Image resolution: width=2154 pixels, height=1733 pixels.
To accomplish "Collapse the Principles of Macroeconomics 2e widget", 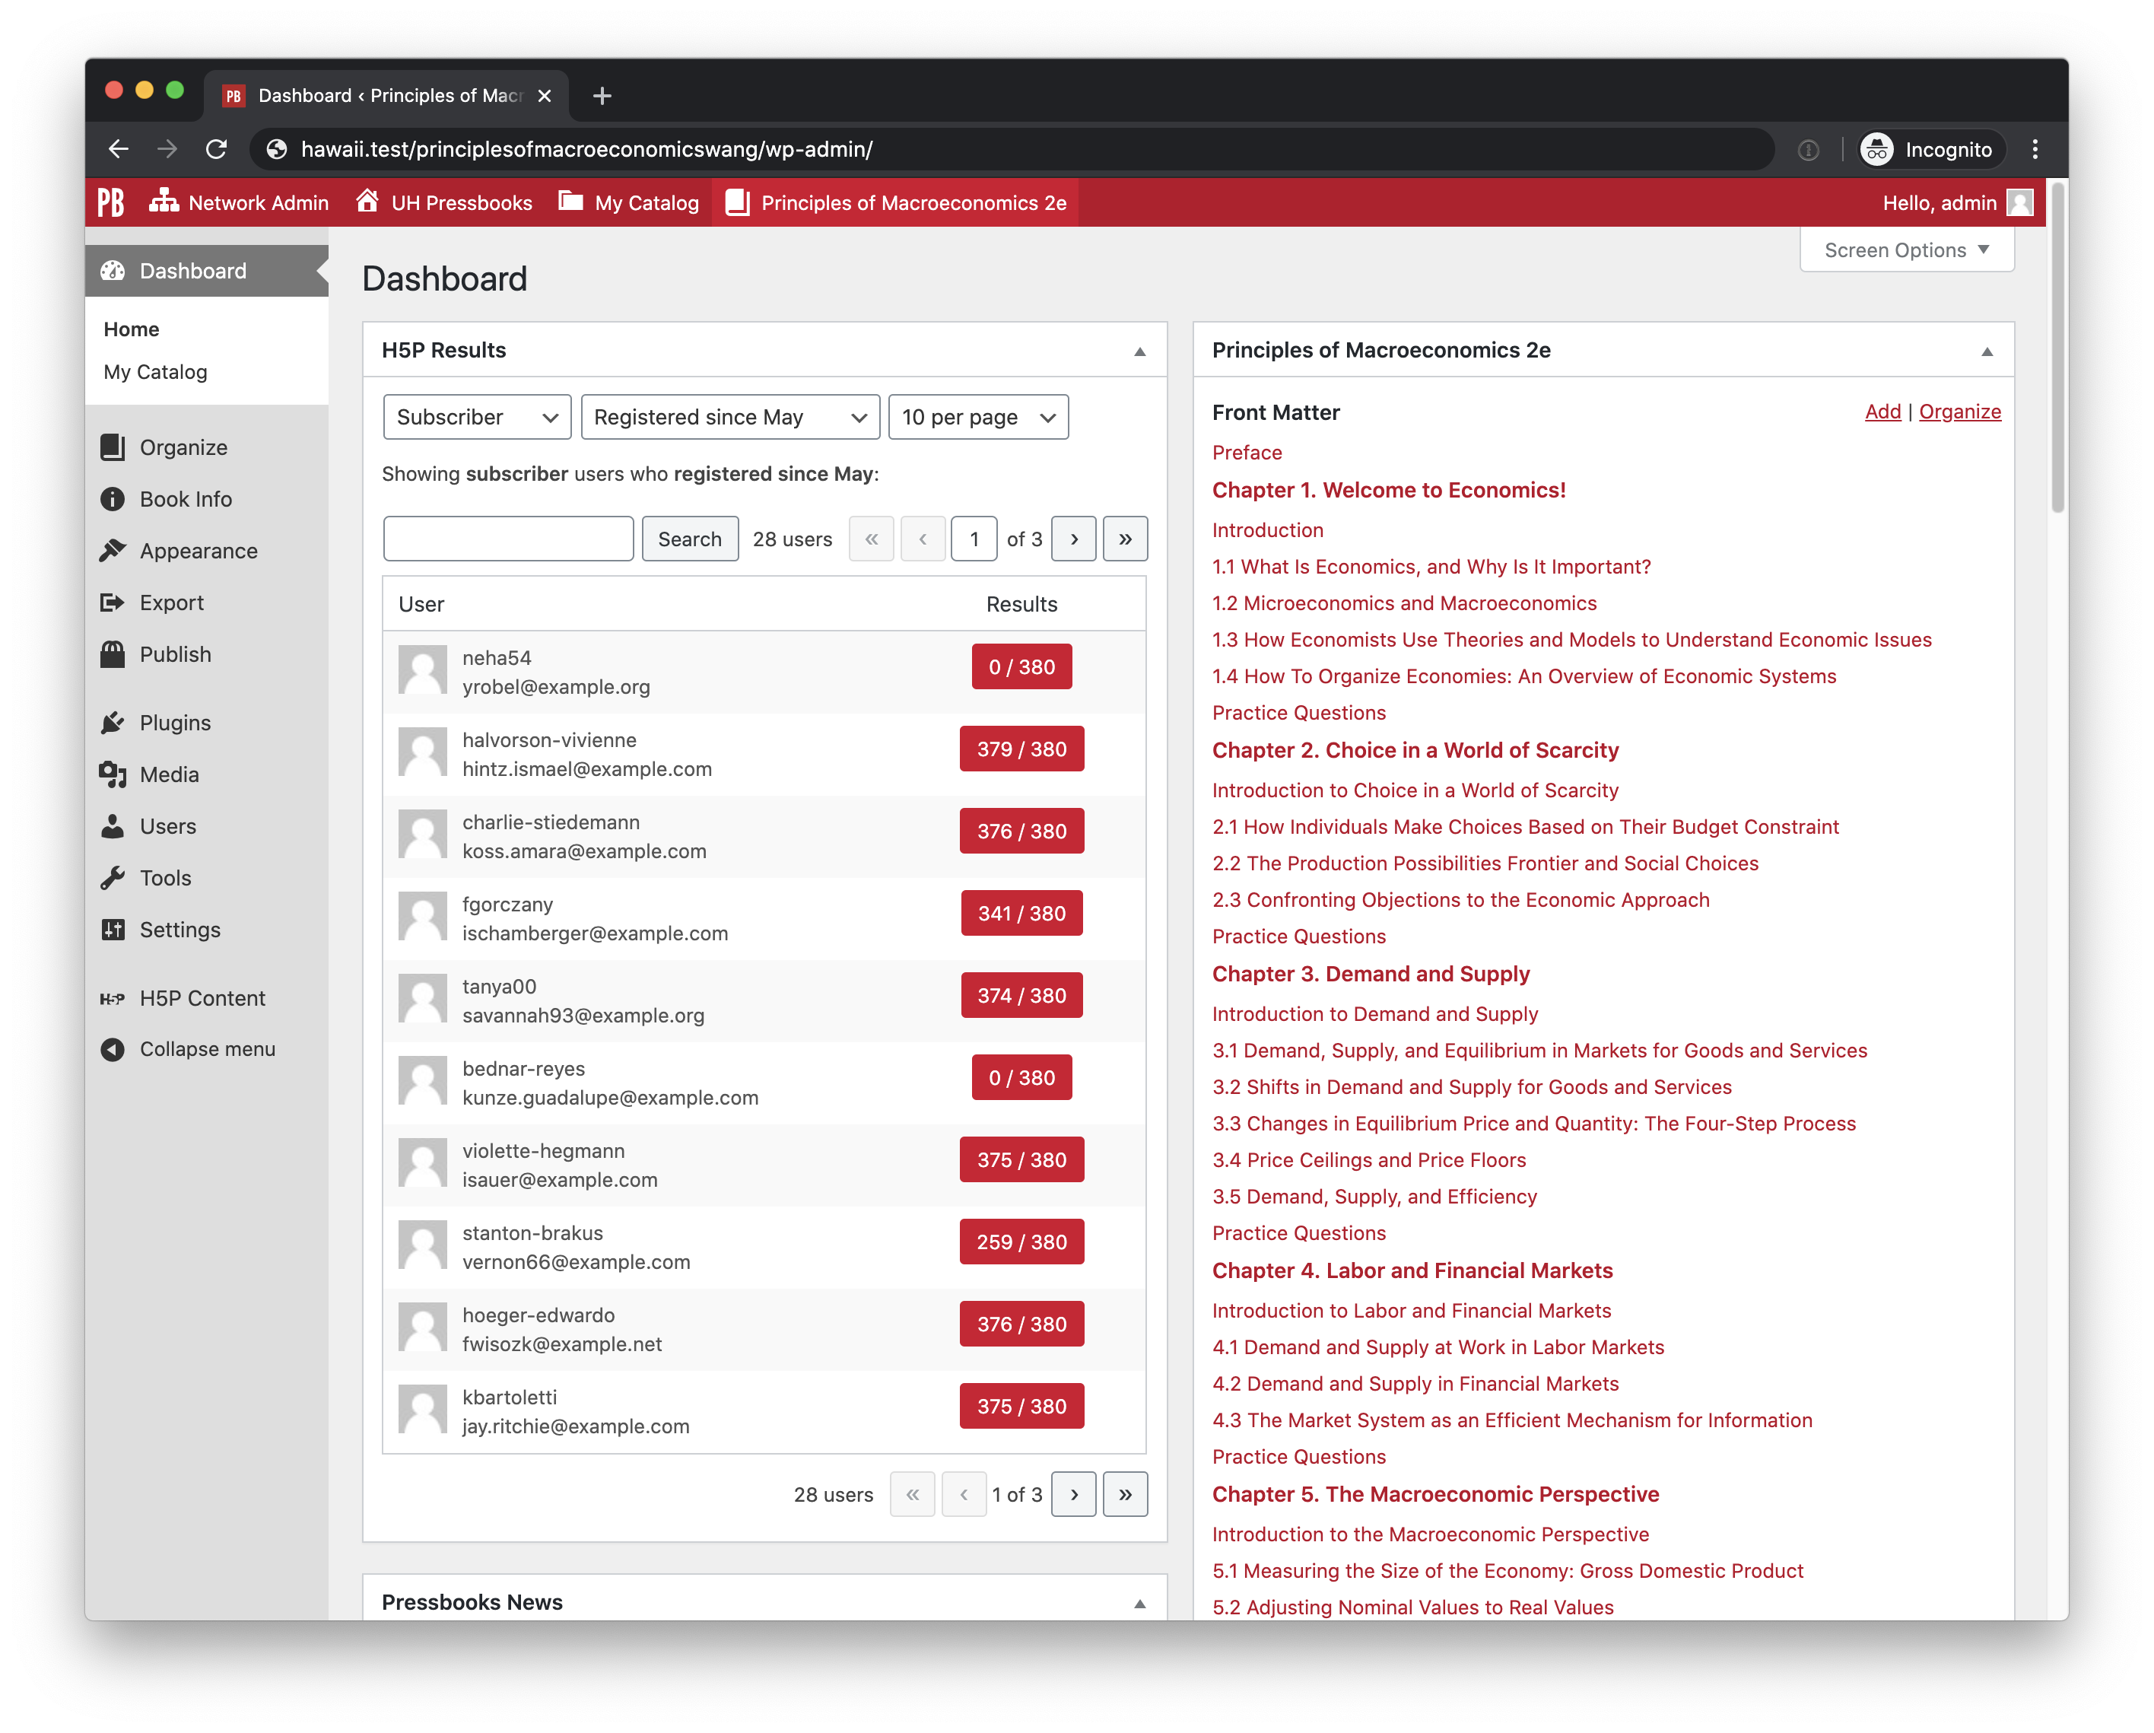I will [1987, 351].
